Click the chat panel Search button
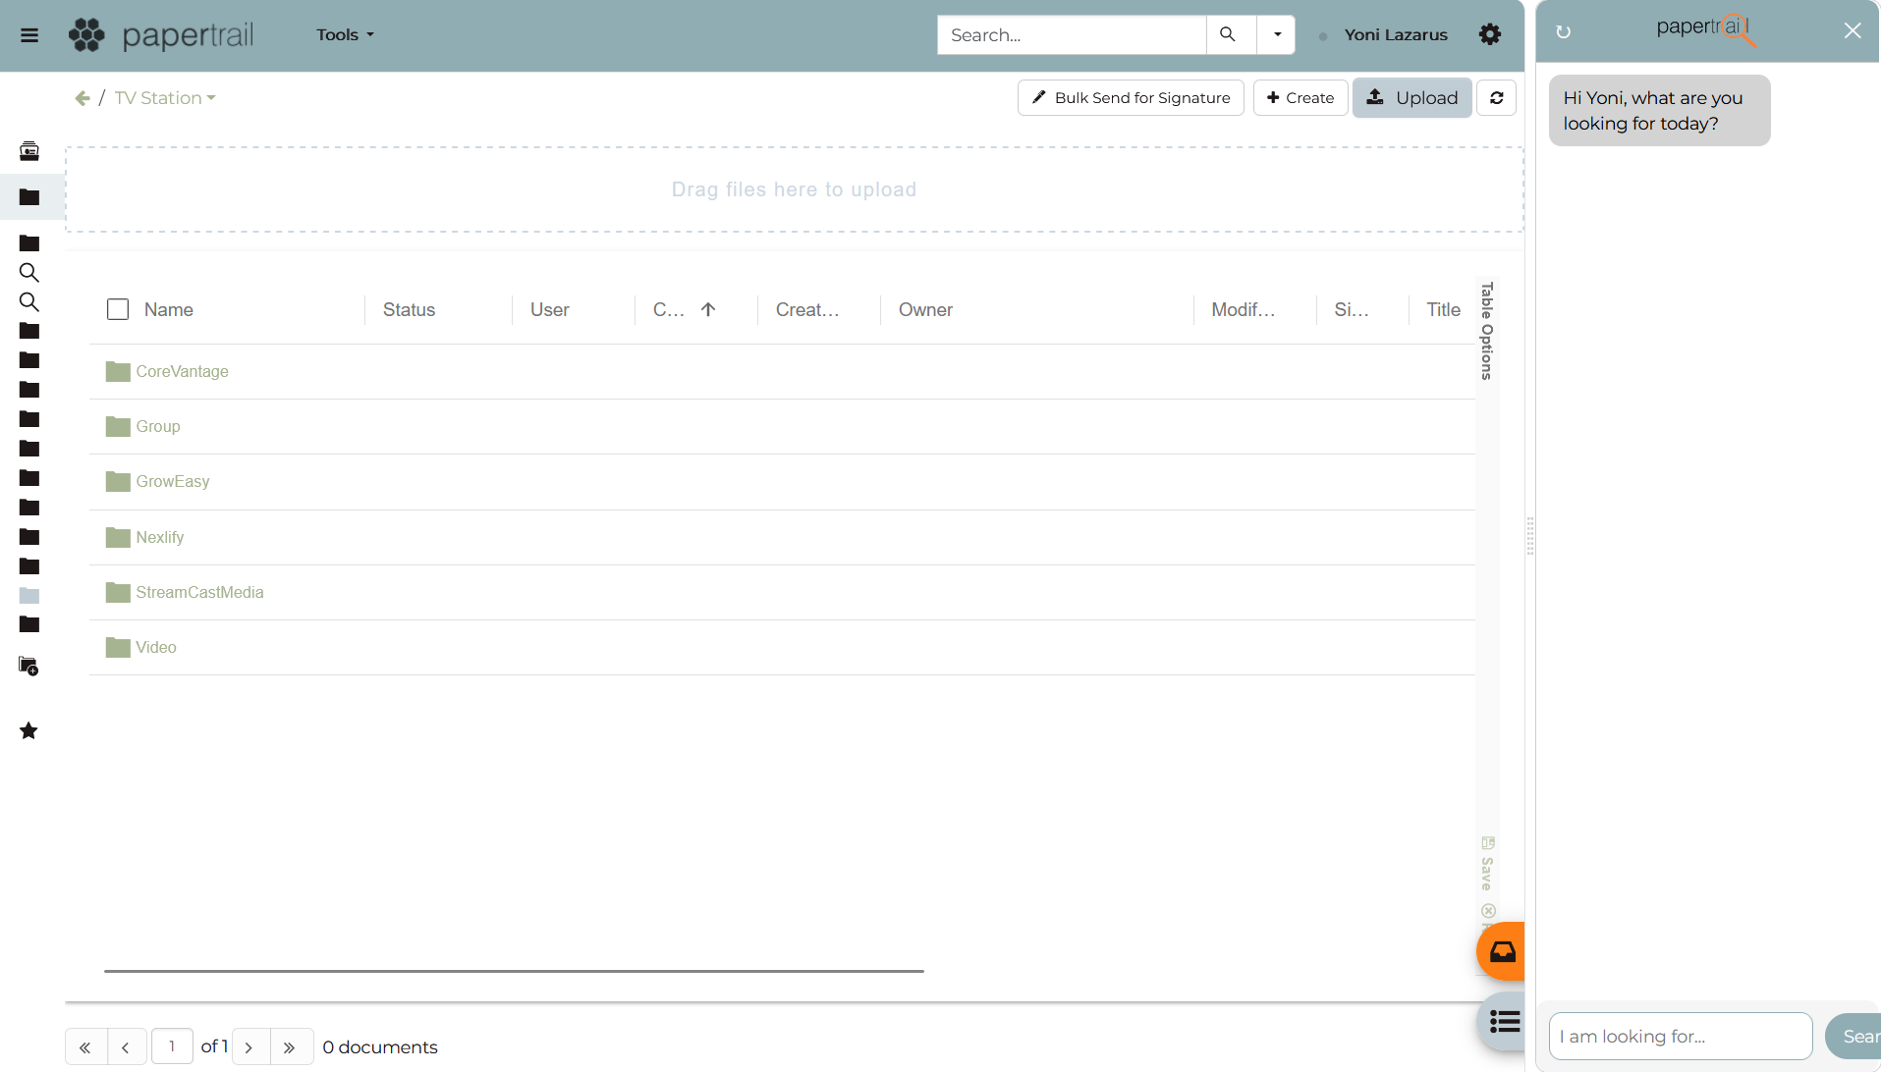 [x=1853, y=1037]
